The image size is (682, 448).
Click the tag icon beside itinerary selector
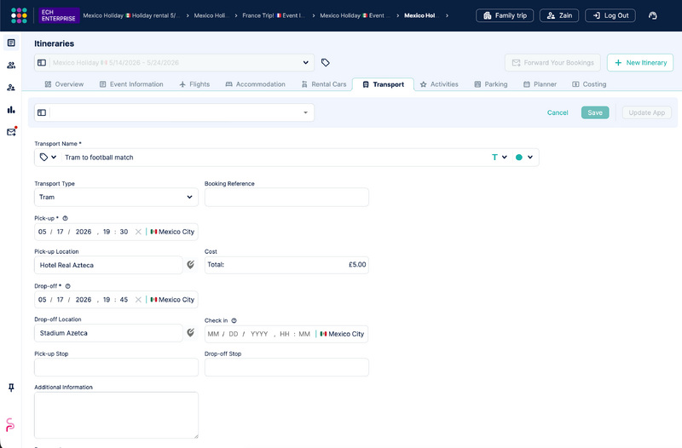(326, 62)
